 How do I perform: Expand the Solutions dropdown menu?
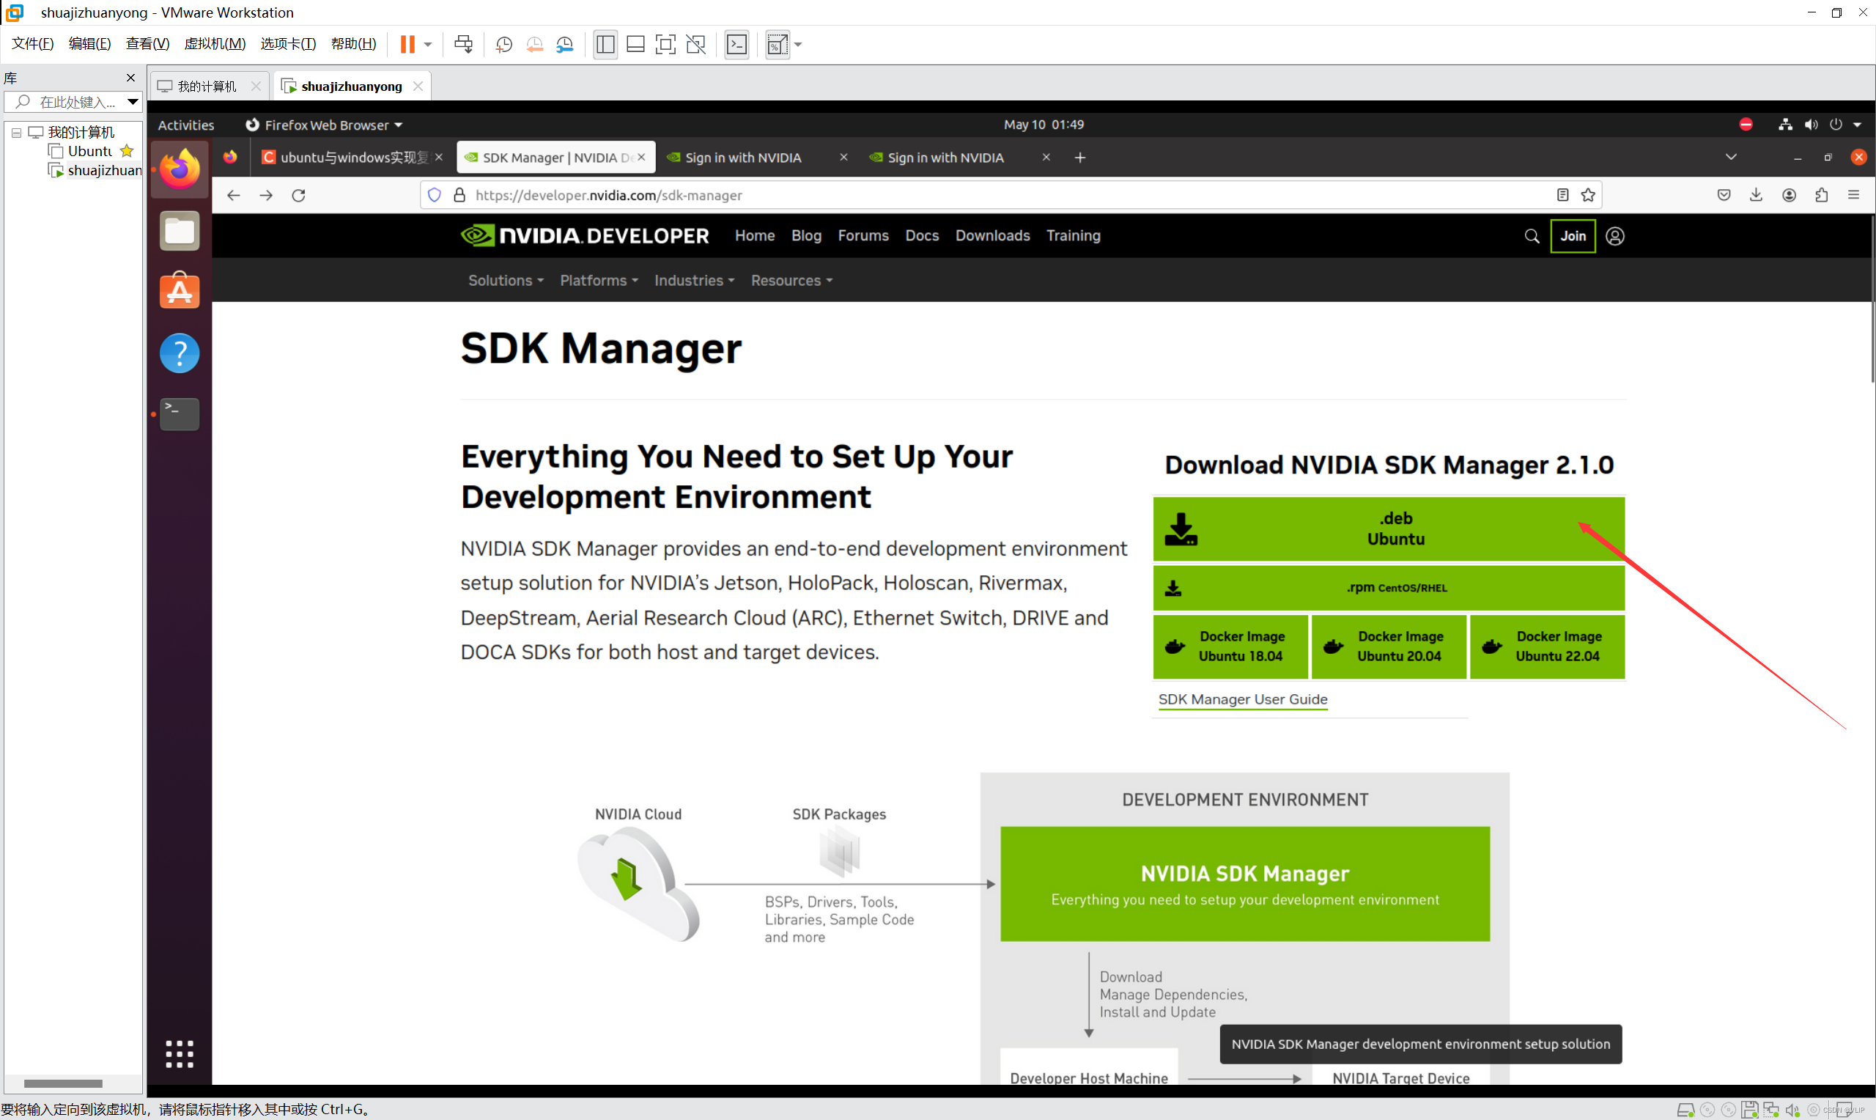pos(506,281)
